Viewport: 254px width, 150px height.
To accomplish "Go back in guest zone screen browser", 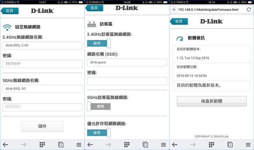I will coord(90,144).
